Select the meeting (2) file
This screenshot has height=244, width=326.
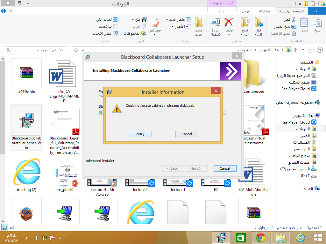click(26, 175)
